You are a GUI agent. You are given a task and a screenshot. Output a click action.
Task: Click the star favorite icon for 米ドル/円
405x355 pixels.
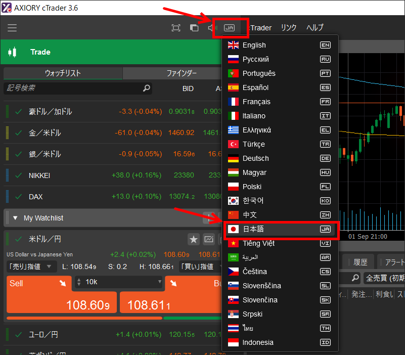[x=193, y=239]
